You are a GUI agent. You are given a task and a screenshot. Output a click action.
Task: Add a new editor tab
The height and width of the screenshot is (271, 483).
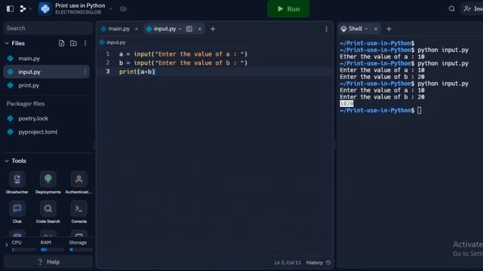(x=213, y=29)
